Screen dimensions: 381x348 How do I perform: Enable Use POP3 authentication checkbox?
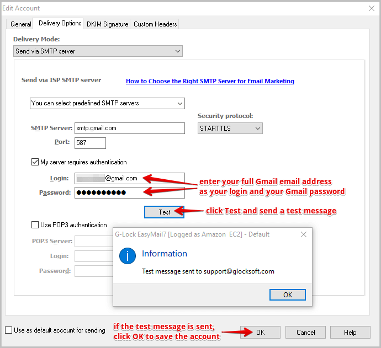35,224
